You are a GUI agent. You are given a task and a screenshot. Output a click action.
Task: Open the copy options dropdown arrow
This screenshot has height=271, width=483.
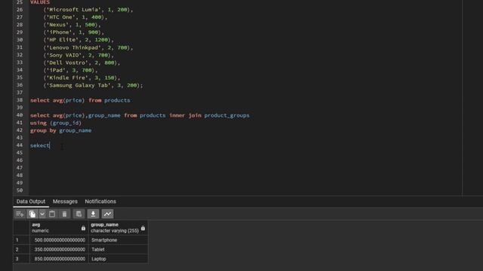[42, 214]
